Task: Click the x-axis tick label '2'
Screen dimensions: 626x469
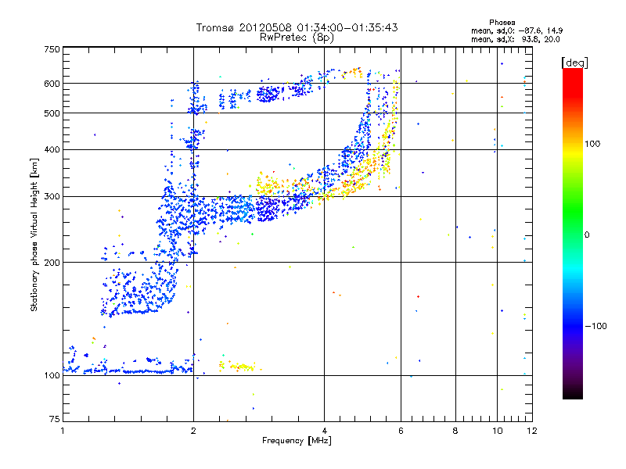Action: click(x=193, y=431)
